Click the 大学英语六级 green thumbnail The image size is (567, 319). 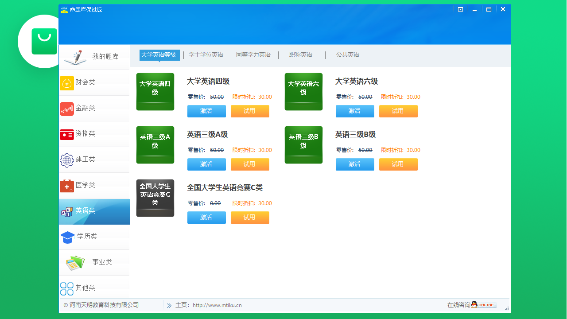[x=303, y=92]
